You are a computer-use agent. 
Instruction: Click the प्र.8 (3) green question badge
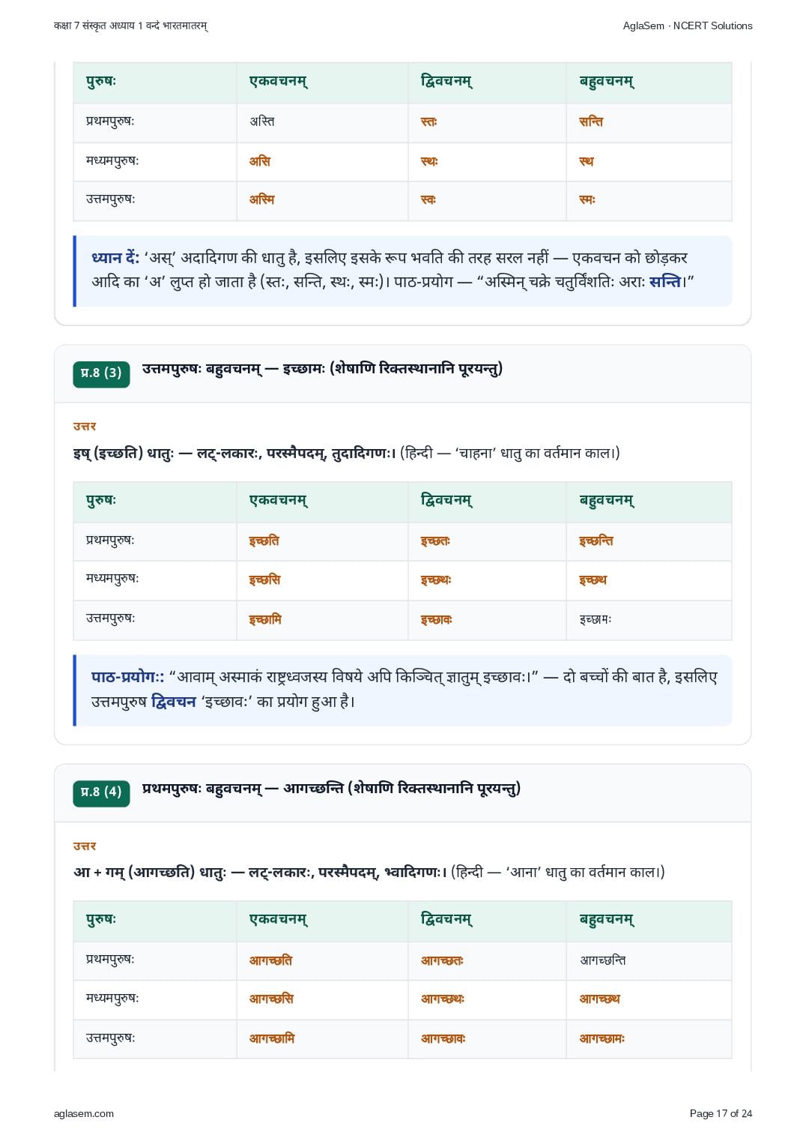pyautogui.click(x=101, y=373)
